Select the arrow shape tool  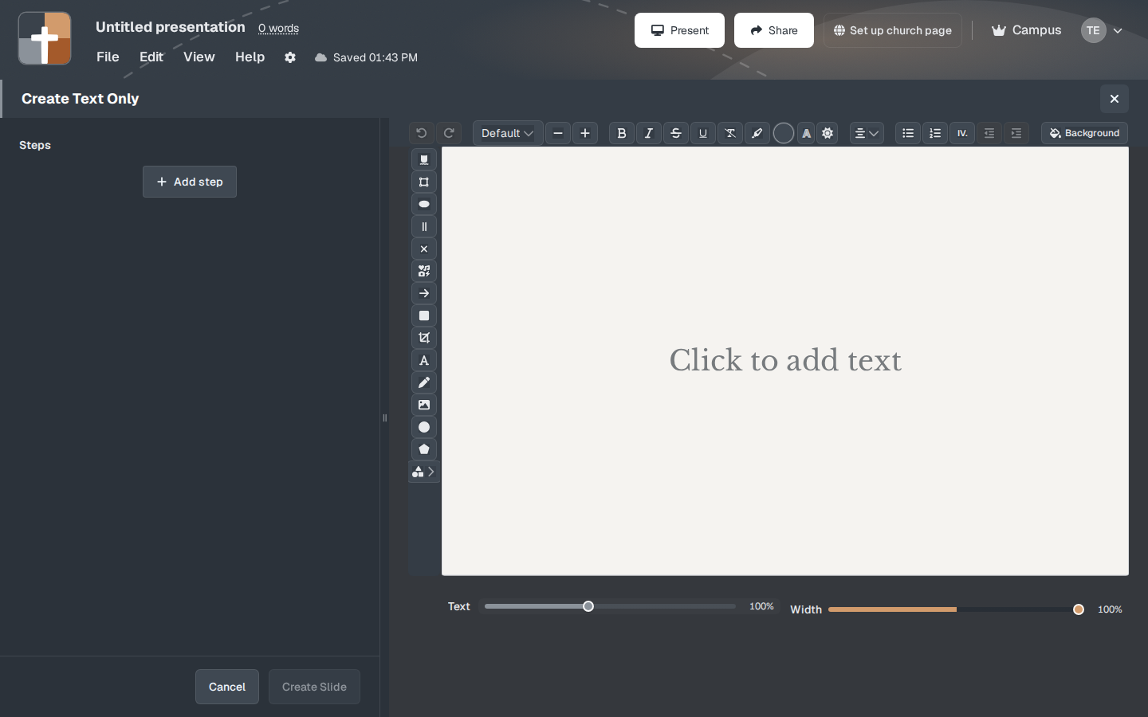(424, 293)
